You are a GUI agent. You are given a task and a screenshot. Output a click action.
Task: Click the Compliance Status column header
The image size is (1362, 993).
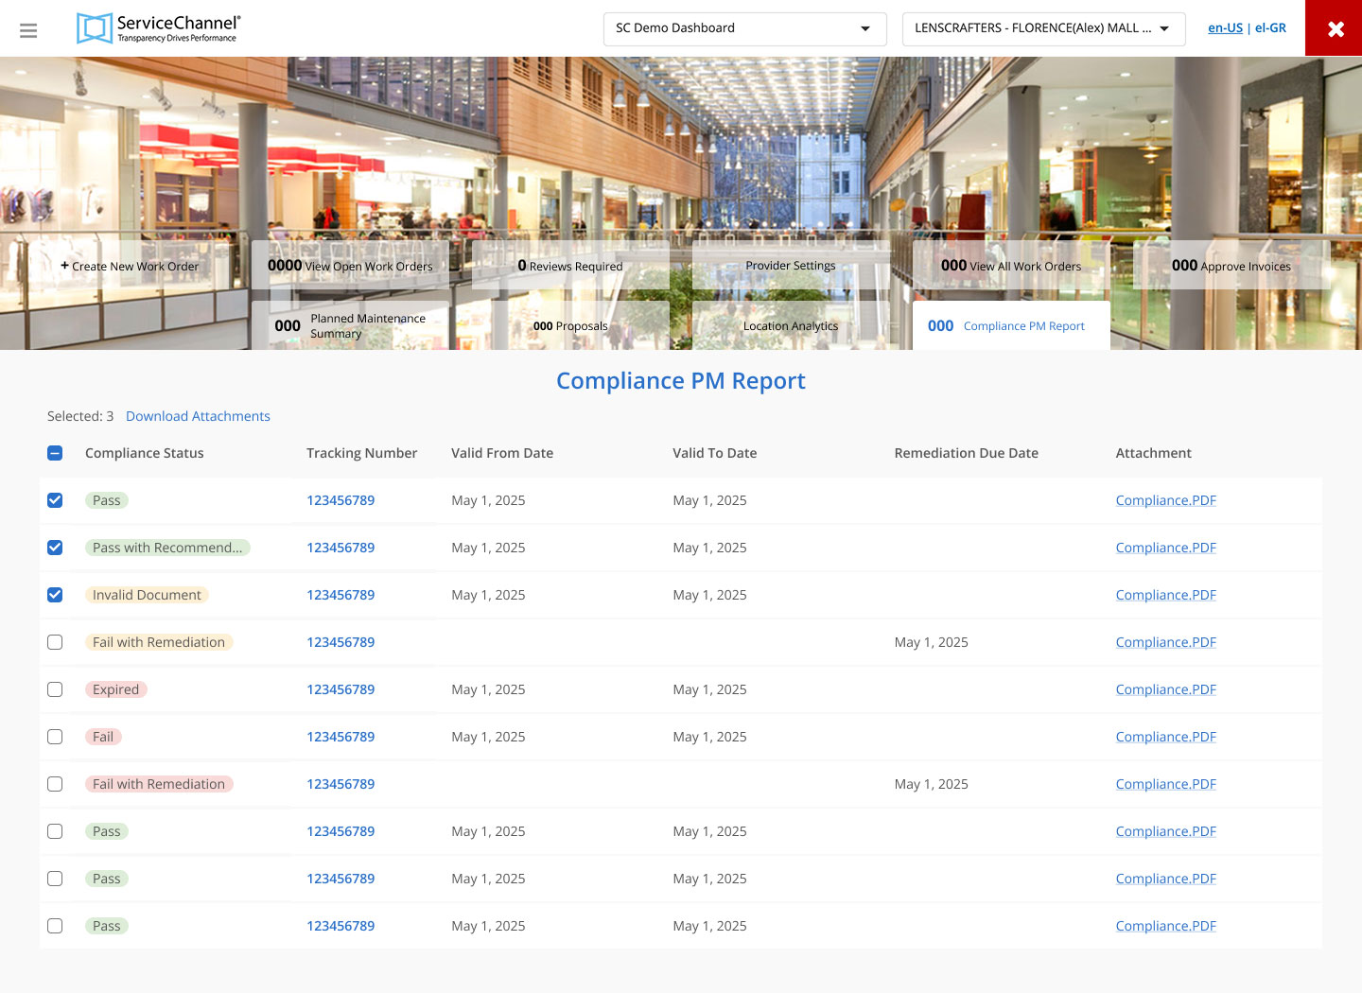tap(145, 453)
